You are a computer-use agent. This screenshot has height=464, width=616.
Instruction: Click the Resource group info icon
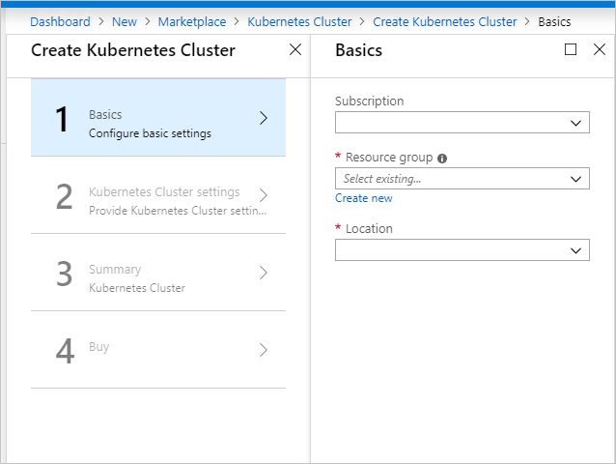click(x=442, y=159)
